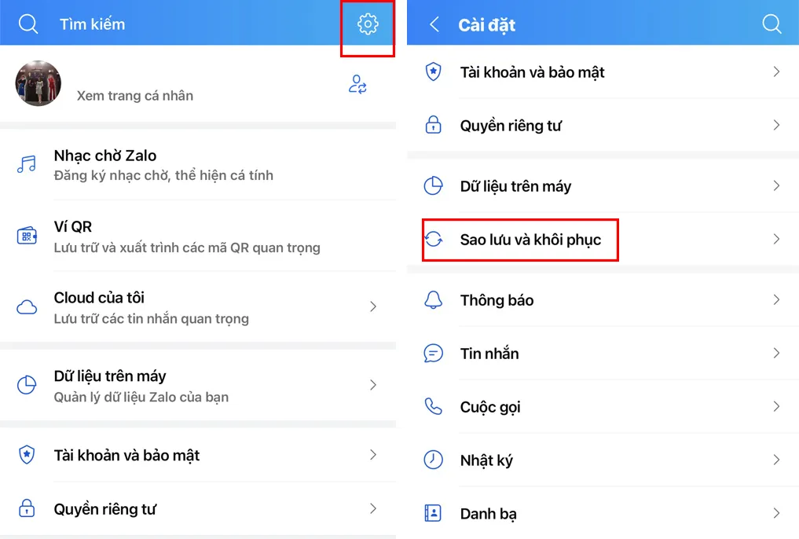Tap the music note icon for Nhạc chờ Zalo
Image resolution: width=799 pixels, height=539 pixels.
tap(27, 164)
